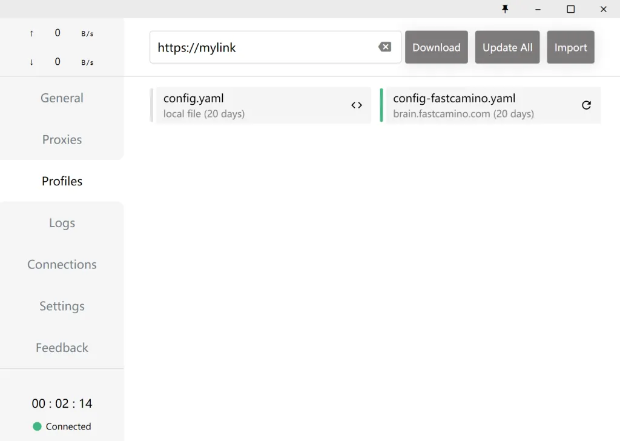Open code editor for config.yaml
The image size is (620, 441).
tap(357, 105)
